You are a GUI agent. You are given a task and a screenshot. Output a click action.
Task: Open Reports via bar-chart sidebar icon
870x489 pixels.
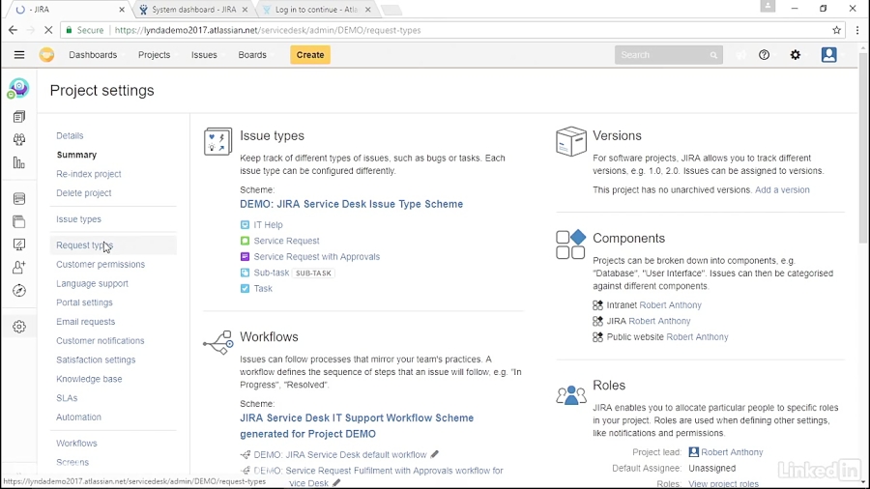[19, 163]
